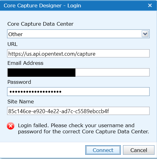Click the 'Password' label text
Screen dimensions: 157x159
tap(19, 82)
